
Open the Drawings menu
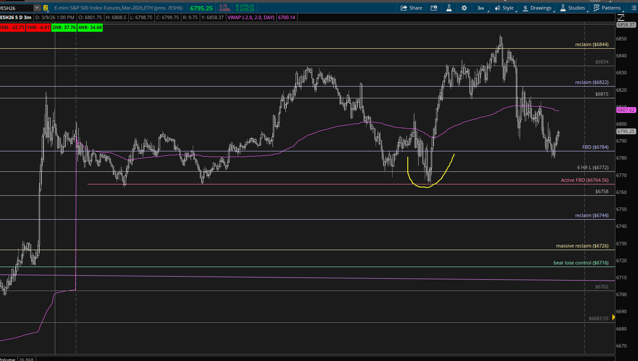(538, 8)
